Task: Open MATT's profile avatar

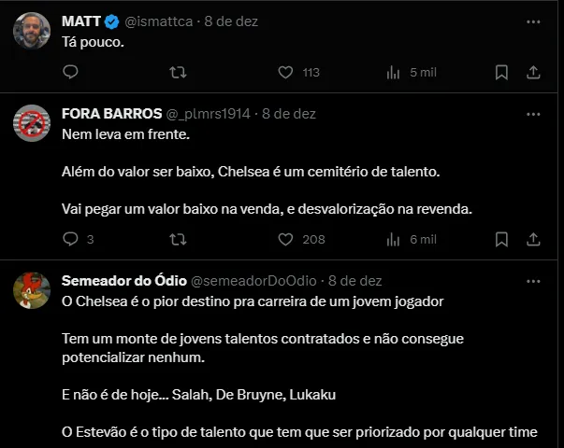Action: pyautogui.click(x=32, y=31)
